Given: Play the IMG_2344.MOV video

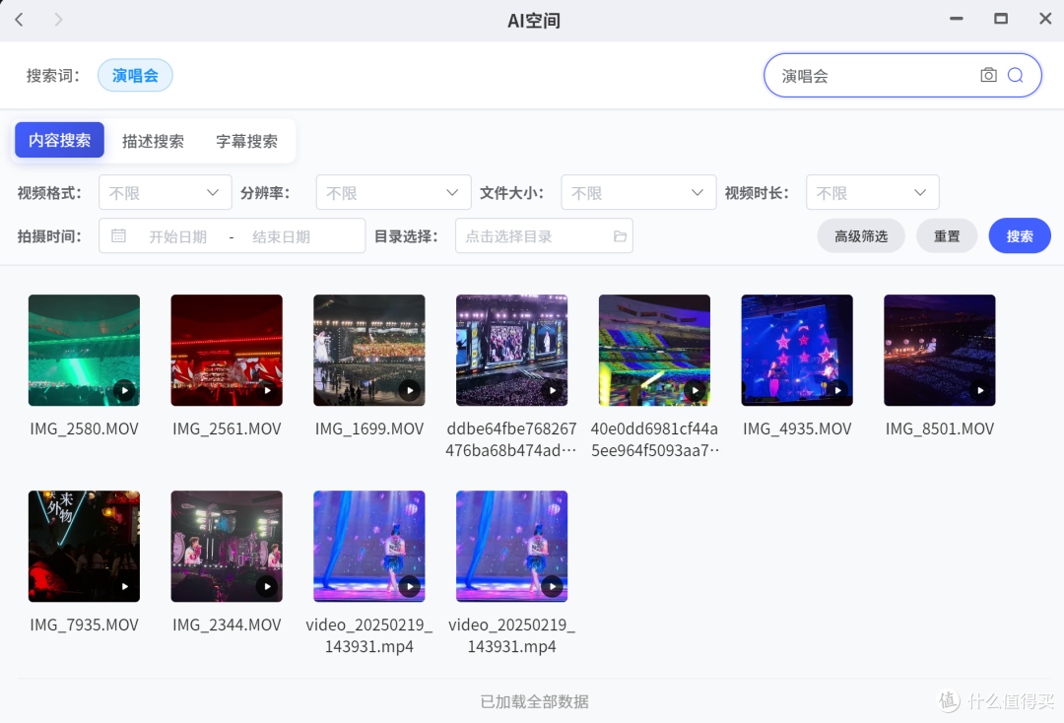Looking at the screenshot, I should (x=267, y=586).
